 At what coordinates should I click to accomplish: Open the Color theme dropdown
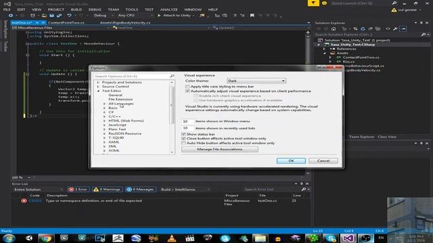click(256, 81)
